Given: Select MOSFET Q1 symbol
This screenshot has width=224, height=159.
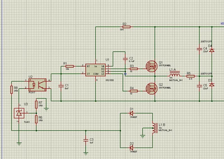Looking at the screenshot, I should tap(151, 66).
